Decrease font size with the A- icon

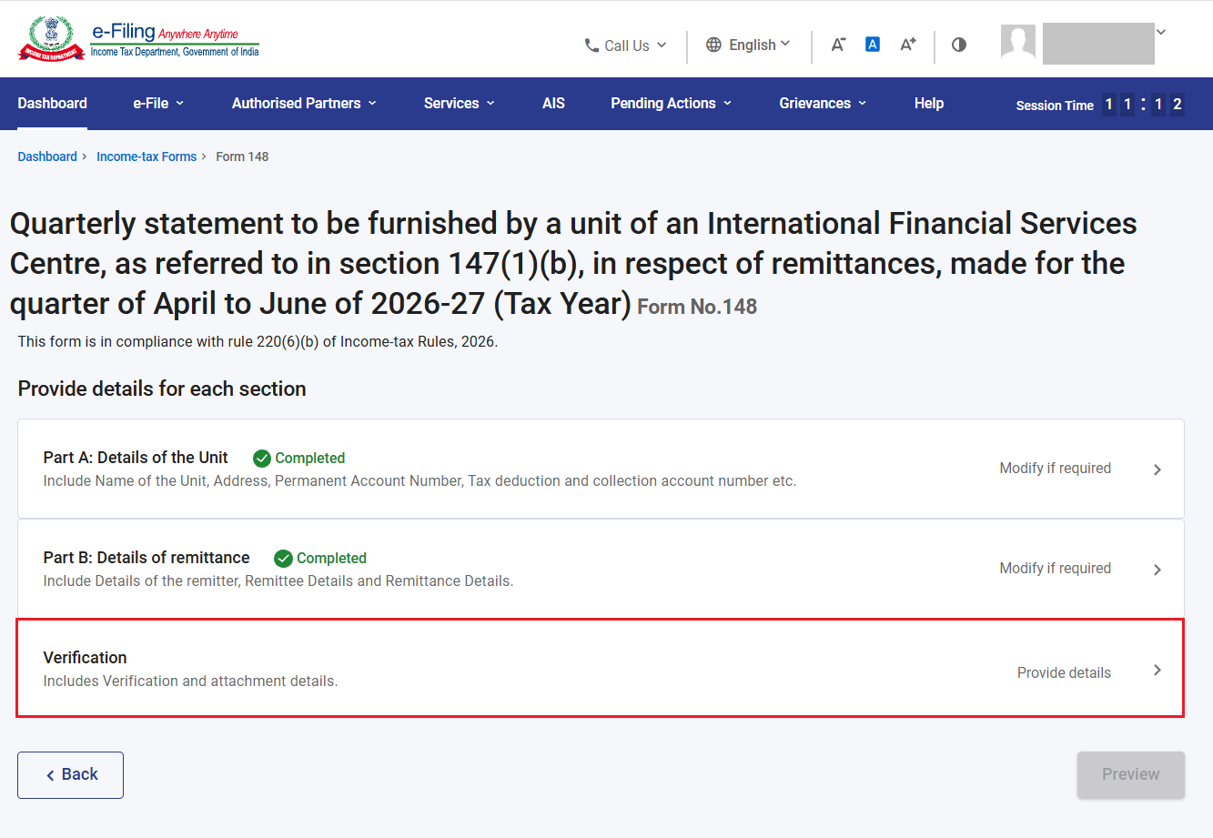click(x=838, y=45)
